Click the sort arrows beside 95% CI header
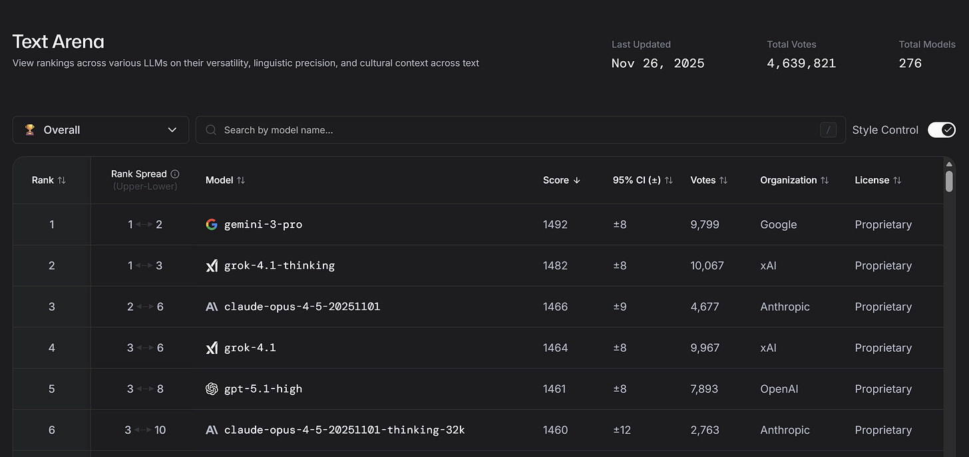This screenshot has width=969, height=457. click(x=669, y=180)
